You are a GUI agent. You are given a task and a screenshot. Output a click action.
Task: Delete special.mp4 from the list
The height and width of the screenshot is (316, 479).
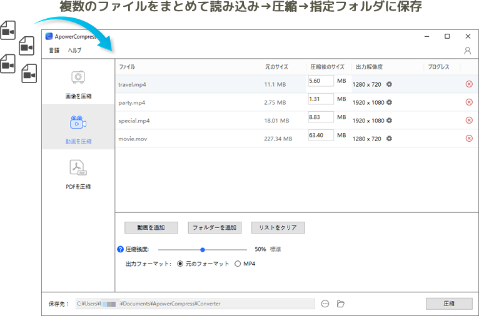coord(469,121)
